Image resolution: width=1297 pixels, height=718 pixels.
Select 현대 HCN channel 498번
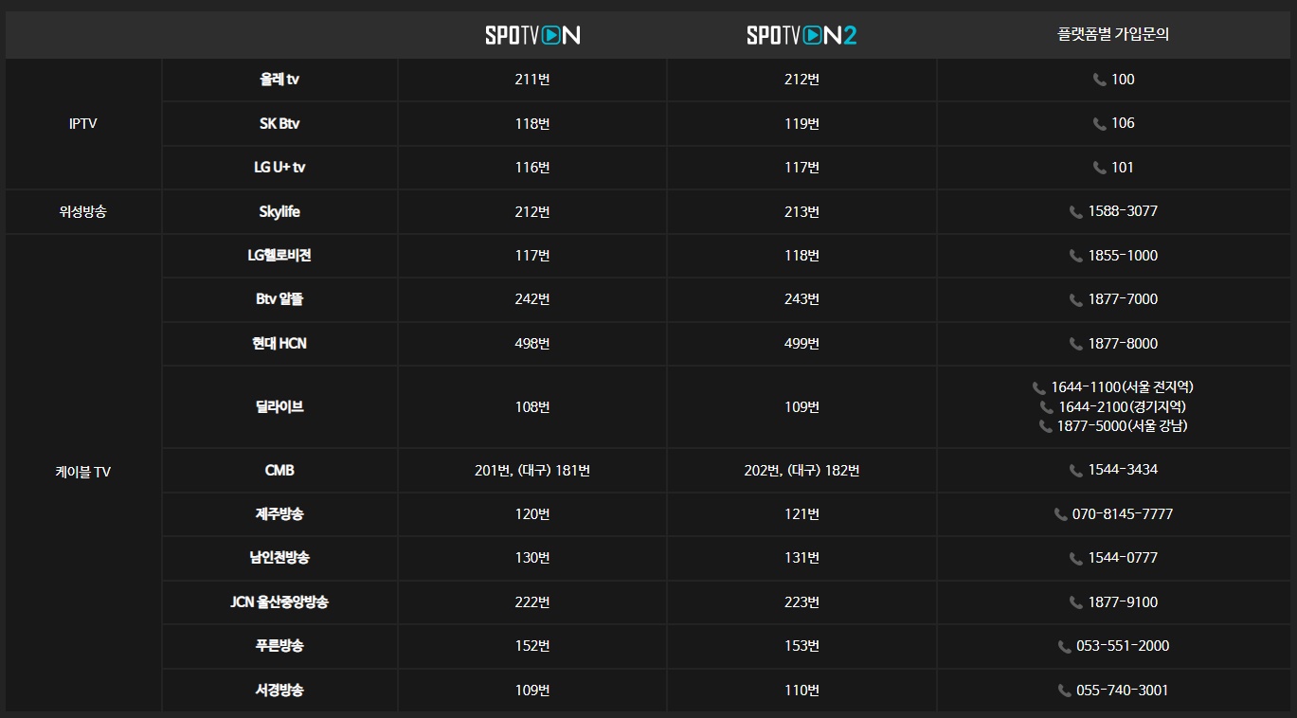pos(532,344)
